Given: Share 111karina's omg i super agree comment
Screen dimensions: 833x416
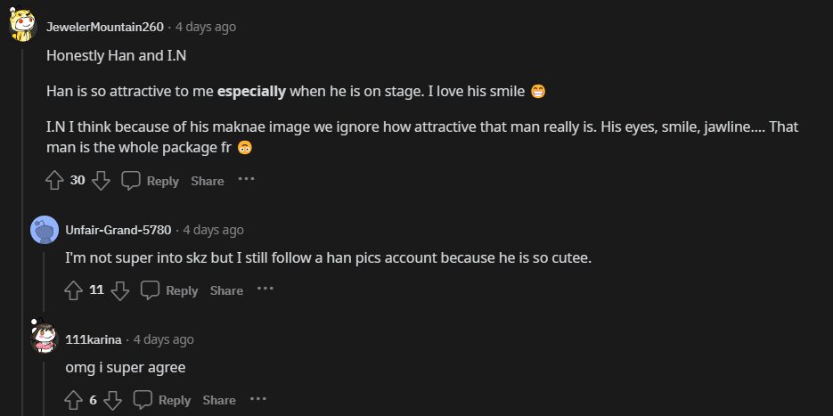Looking at the screenshot, I should click(x=219, y=400).
